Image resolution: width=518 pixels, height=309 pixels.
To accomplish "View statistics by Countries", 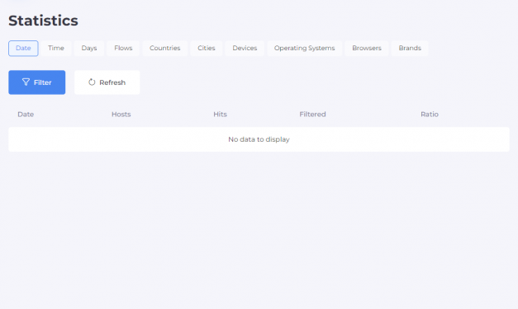I will point(165,48).
